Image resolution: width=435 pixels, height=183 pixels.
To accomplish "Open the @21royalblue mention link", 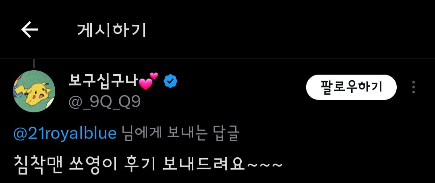I will (x=65, y=134).
